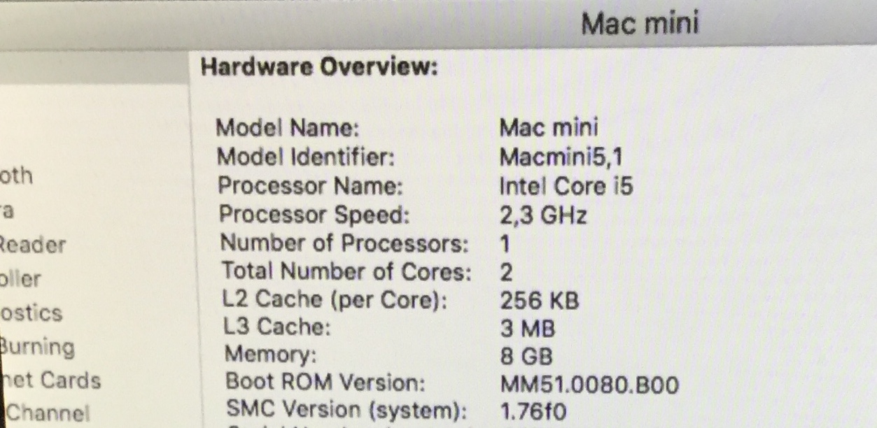This screenshot has height=428, width=877.
Task: Select the Diagnostics sidebar item
Action: click(x=31, y=313)
